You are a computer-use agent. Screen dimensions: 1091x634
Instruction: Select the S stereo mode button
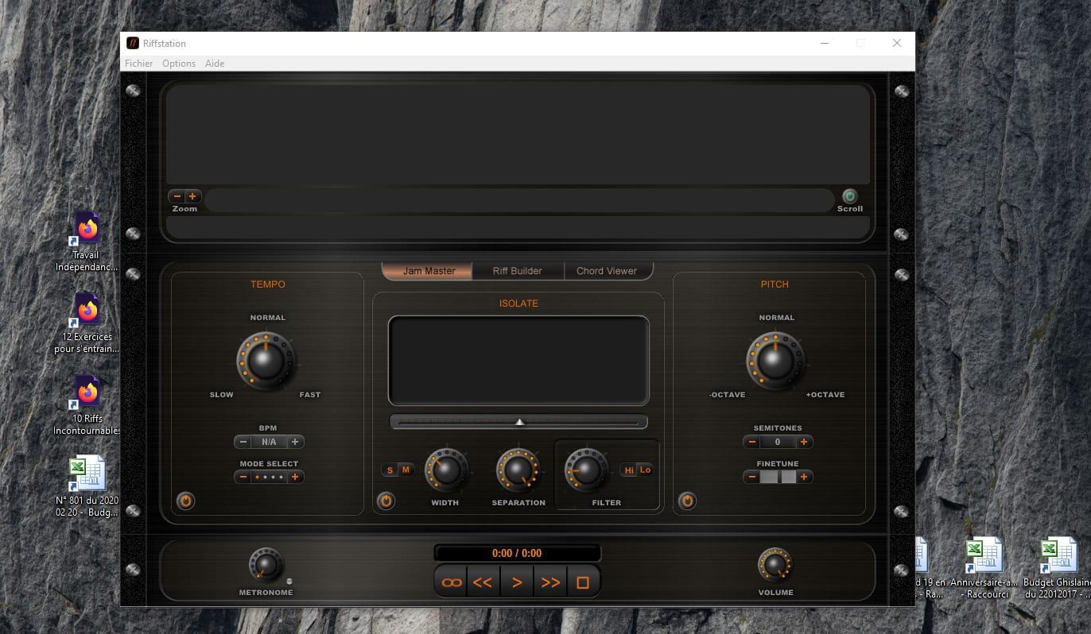[390, 470]
